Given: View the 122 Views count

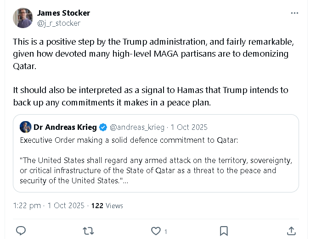Looking at the screenshot, I should [107, 206].
